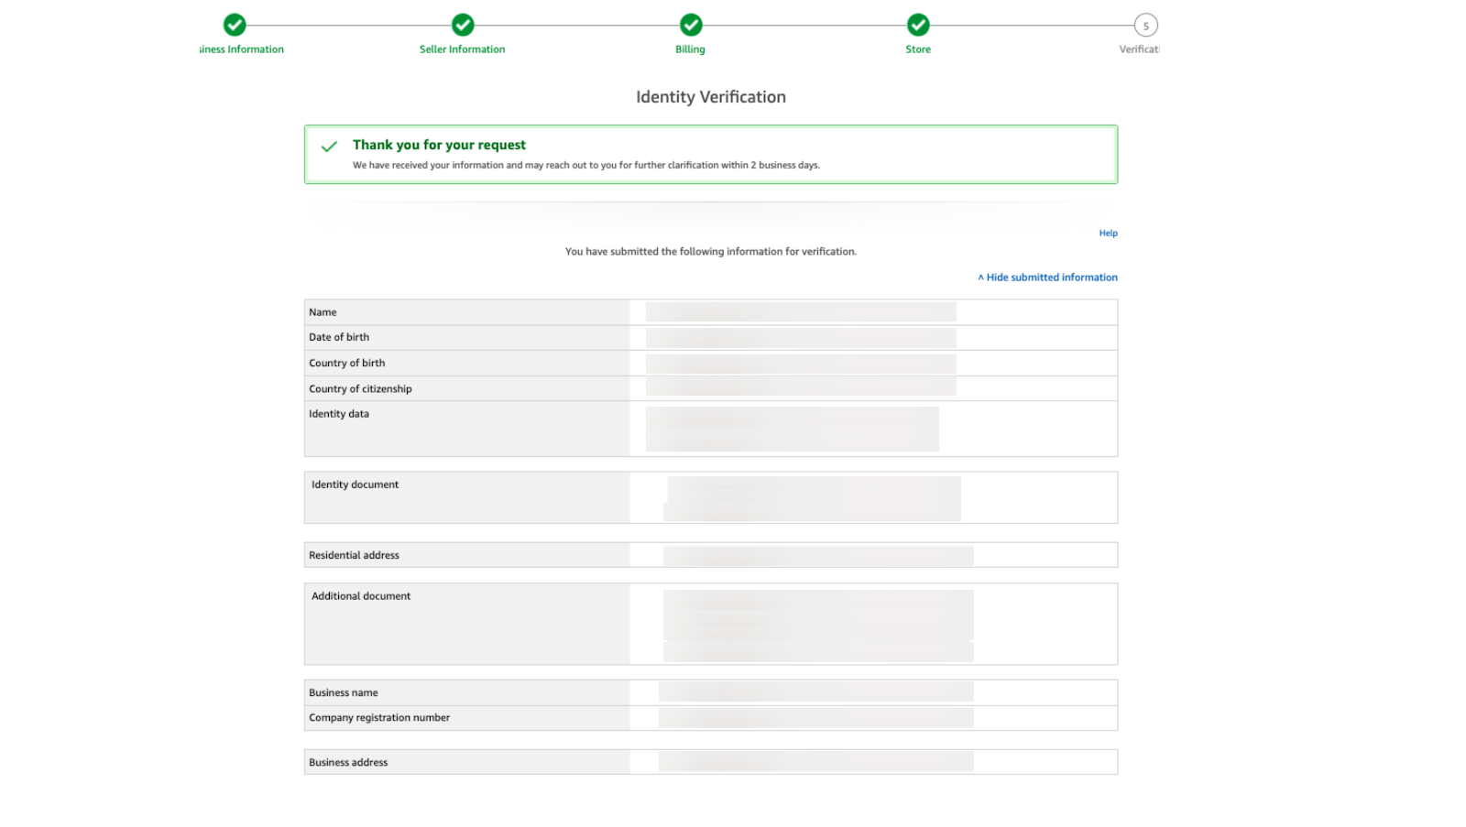Image resolution: width=1466 pixels, height=827 pixels.
Task: Go to the Billing step label
Action: click(x=690, y=49)
